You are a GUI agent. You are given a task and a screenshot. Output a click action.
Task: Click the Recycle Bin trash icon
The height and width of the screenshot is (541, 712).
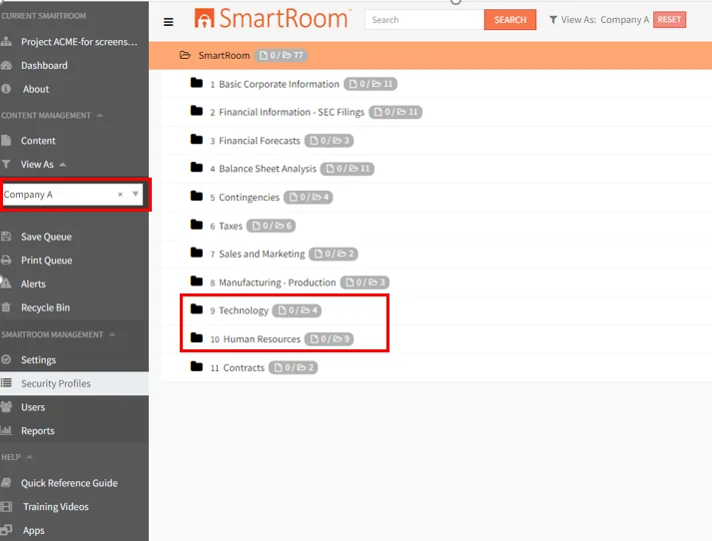point(6,307)
